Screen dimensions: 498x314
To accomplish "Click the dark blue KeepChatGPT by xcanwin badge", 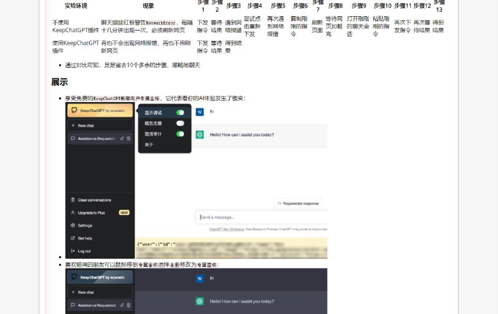I will point(100,277).
